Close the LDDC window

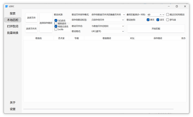point(185,6)
